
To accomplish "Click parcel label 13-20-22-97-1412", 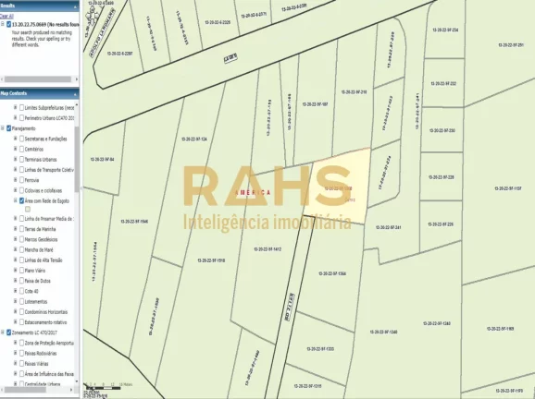I will tap(267, 249).
